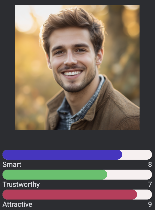Click the Smart score value 8
This screenshot has height=210, width=155.
pyautogui.click(x=150, y=164)
